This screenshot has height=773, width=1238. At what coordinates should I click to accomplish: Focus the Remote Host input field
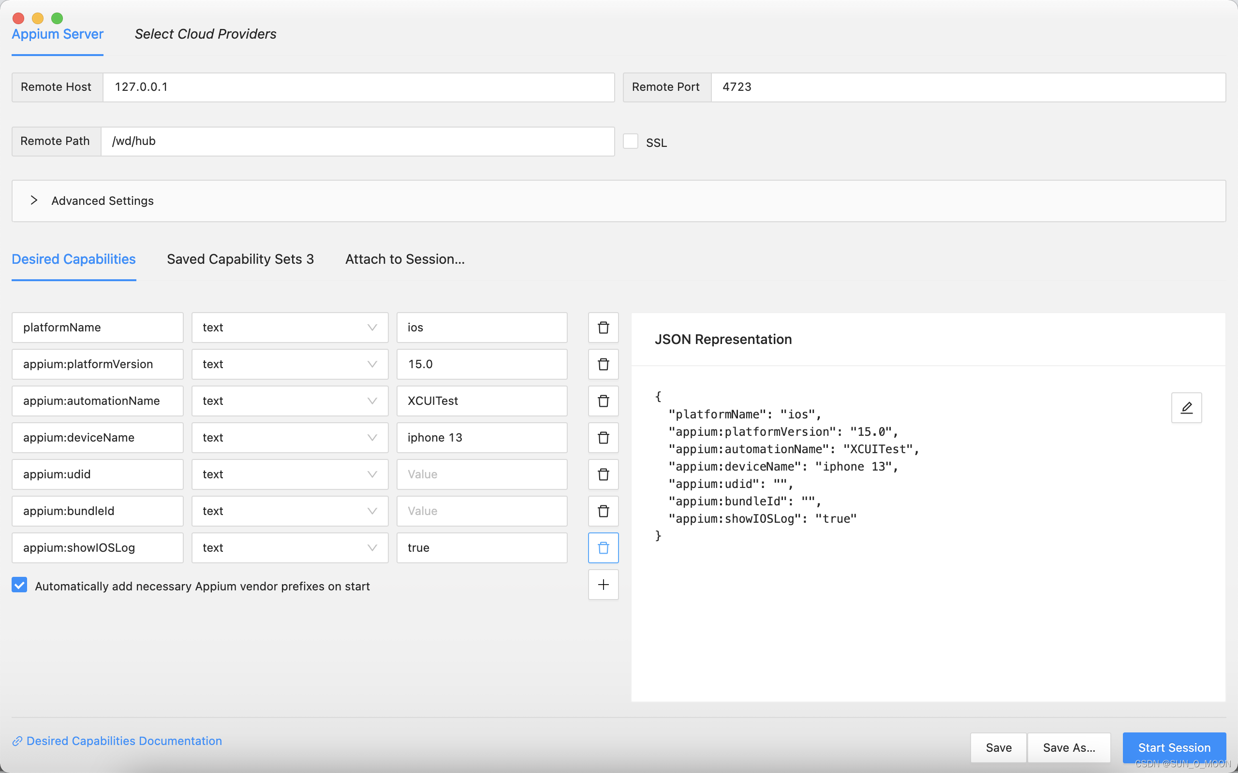pos(359,87)
